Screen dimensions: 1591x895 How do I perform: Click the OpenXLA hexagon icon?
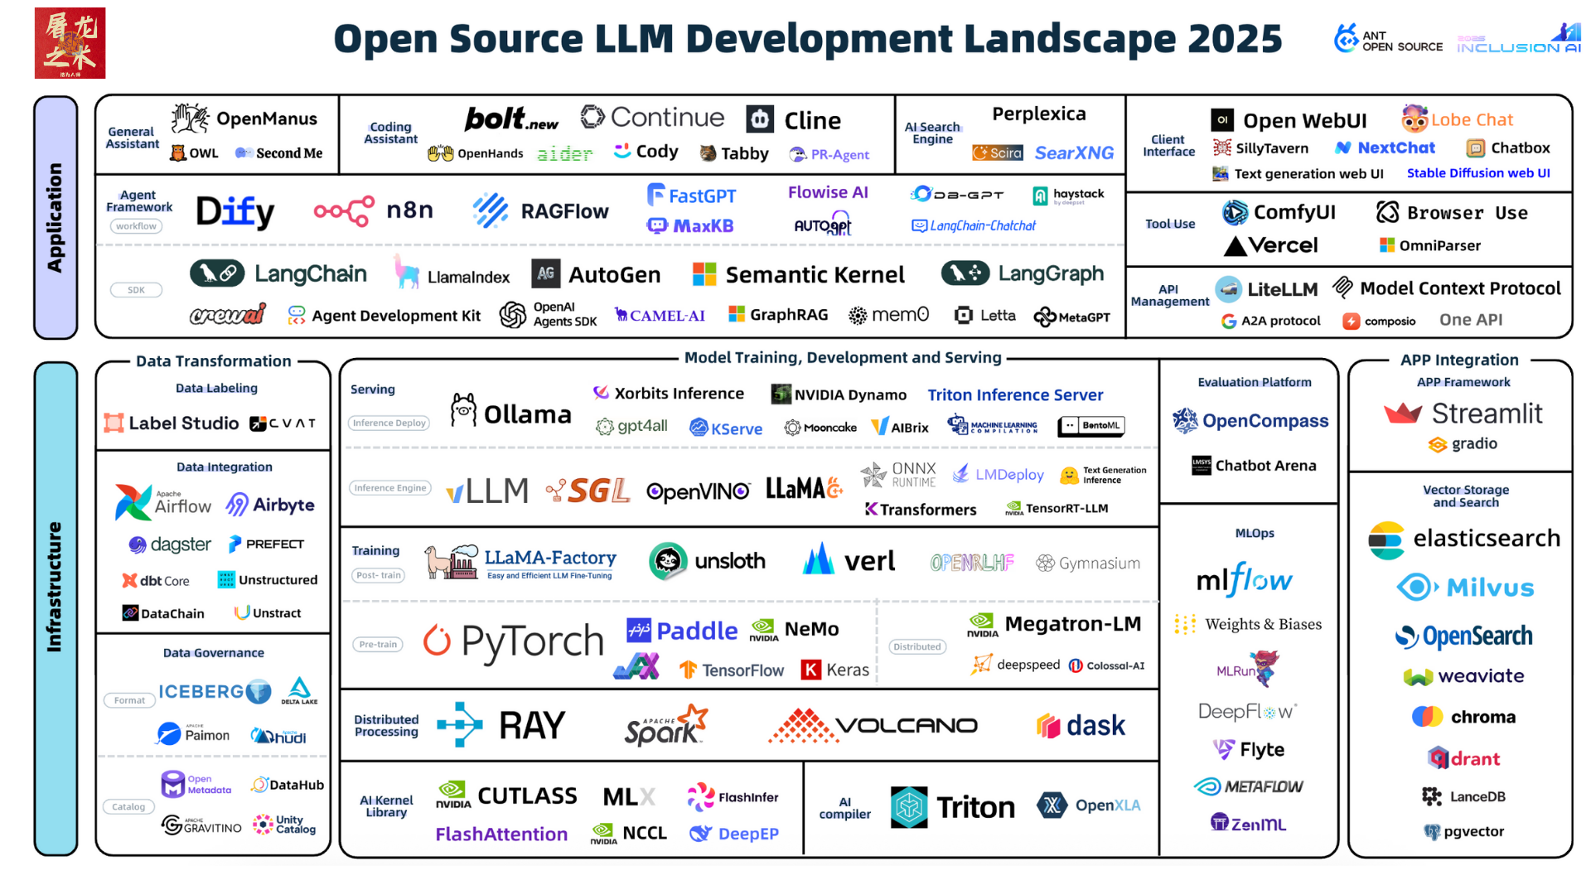pos(1052,805)
